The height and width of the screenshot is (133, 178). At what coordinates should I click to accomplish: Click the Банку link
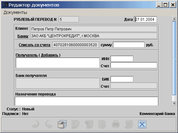pos(23,36)
